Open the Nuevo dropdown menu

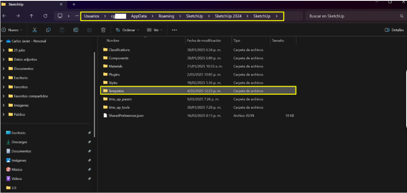(x=12, y=30)
